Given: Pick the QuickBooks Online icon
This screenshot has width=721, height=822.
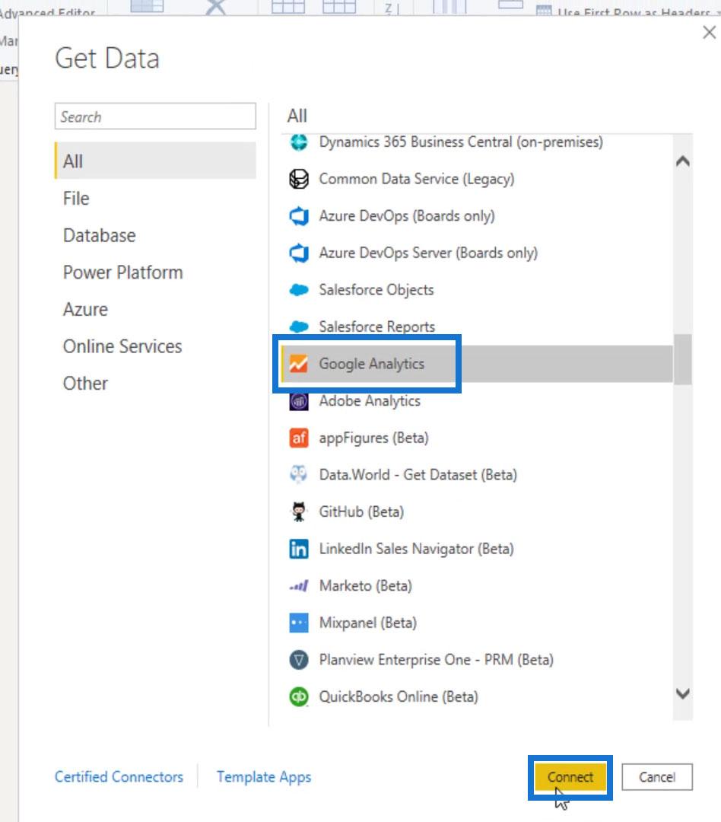Looking at the screenshot, I should (x=299, y=696).
